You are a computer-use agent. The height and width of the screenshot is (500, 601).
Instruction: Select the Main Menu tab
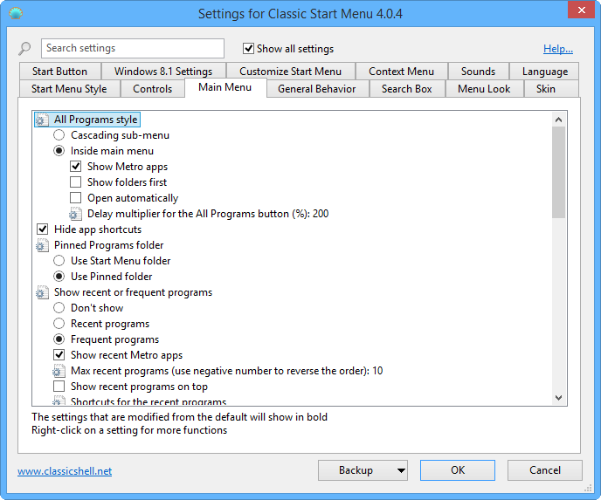[225, 87]
